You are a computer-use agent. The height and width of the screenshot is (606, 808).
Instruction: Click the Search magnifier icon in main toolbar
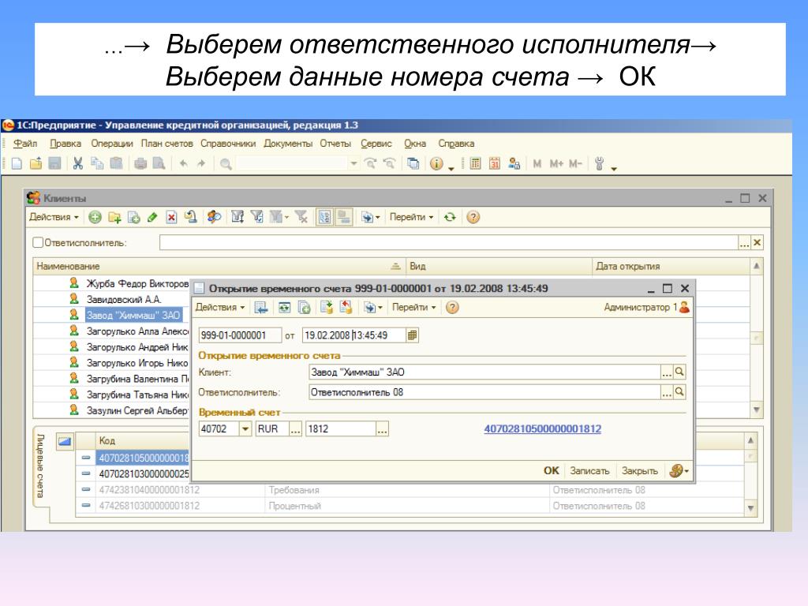click(x=226, y=164)
